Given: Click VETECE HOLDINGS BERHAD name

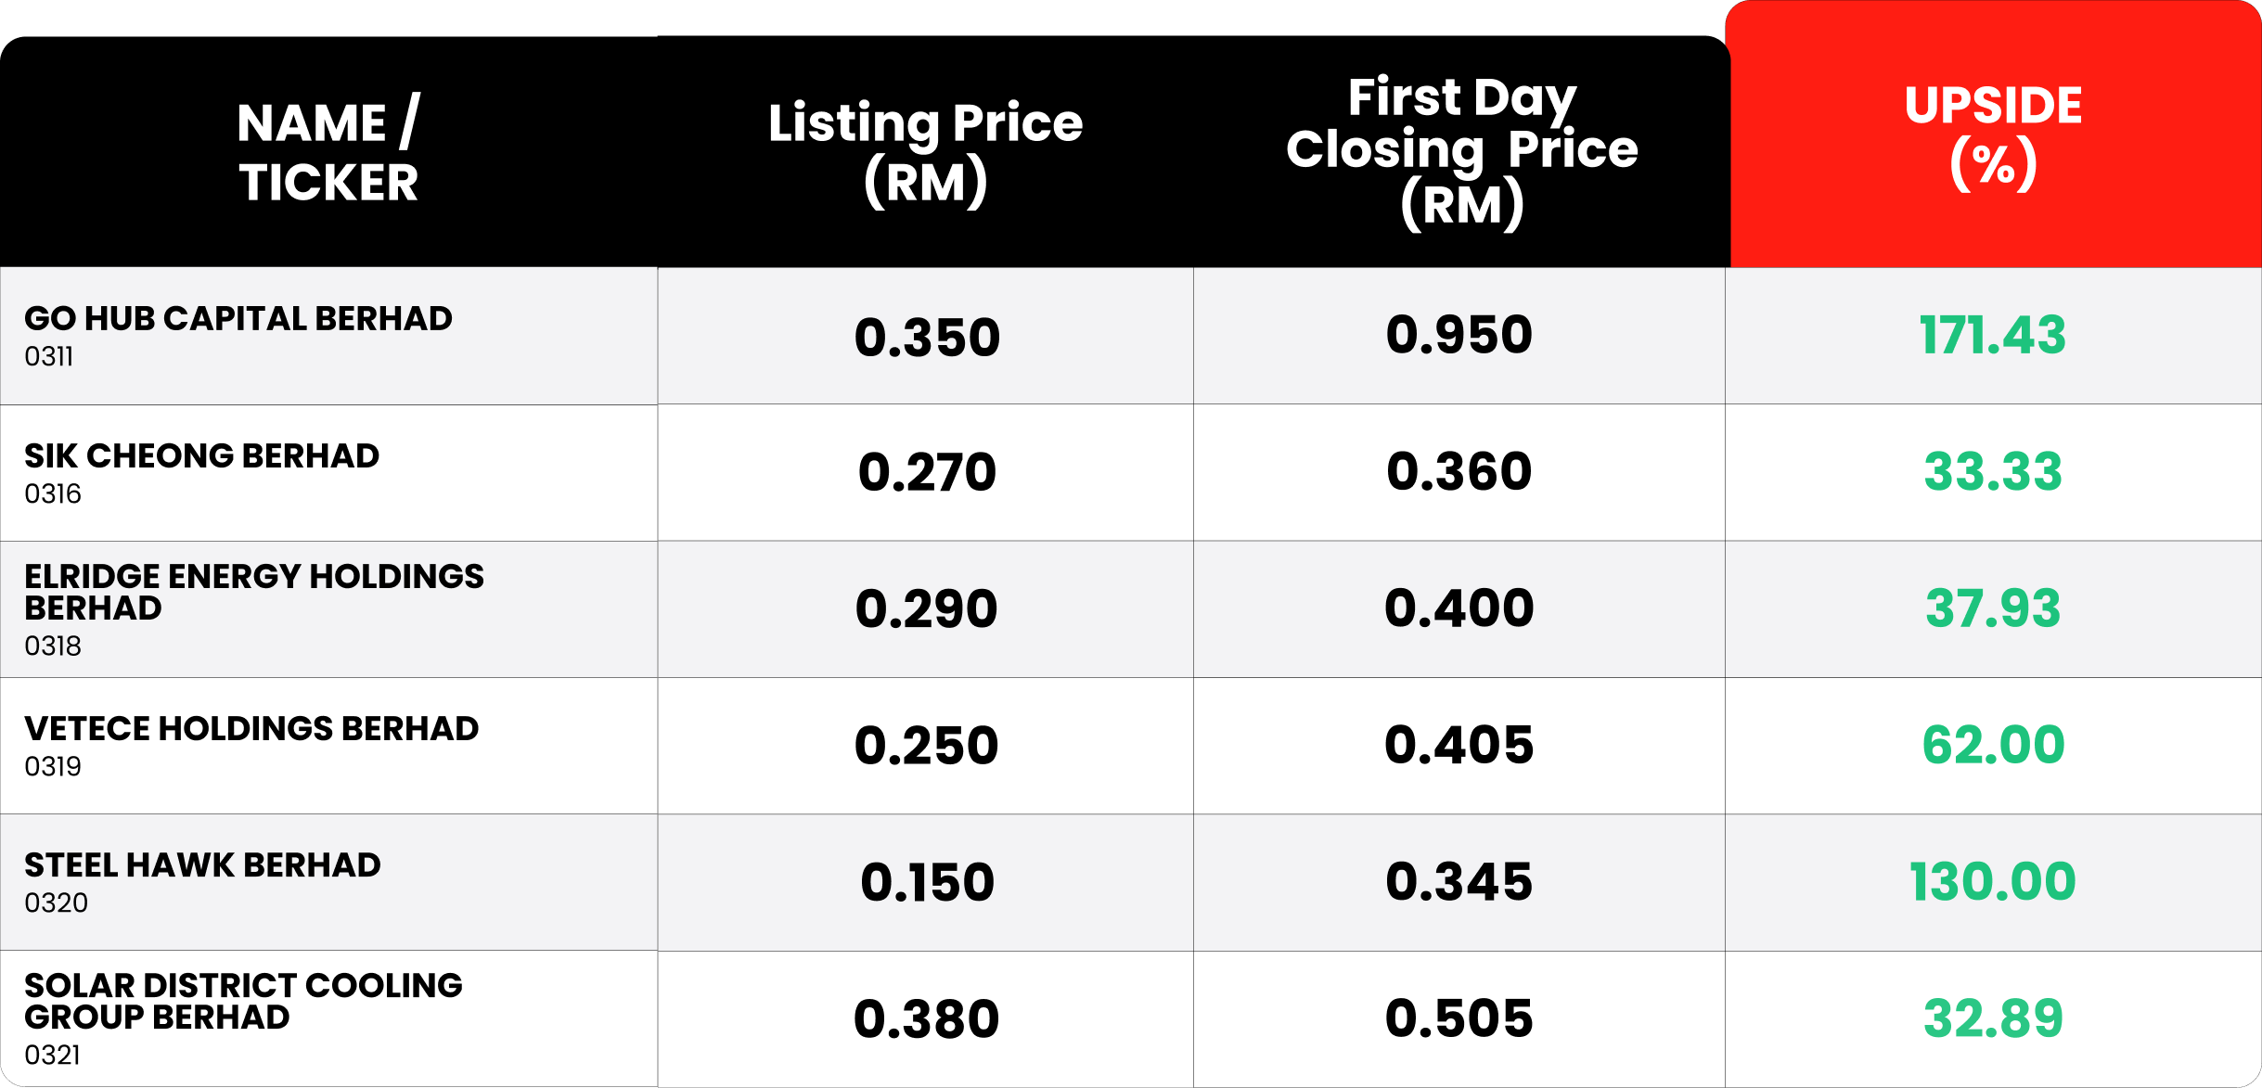Looking at the screenshot, I should tap(251, 728).
